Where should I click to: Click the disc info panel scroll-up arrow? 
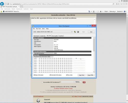(x=94, y=38)
